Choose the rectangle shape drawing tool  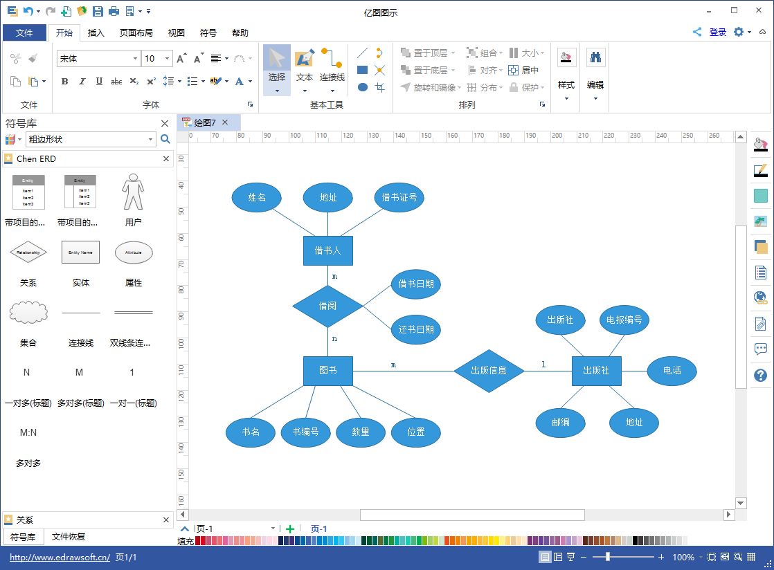(x=362, y=70)
